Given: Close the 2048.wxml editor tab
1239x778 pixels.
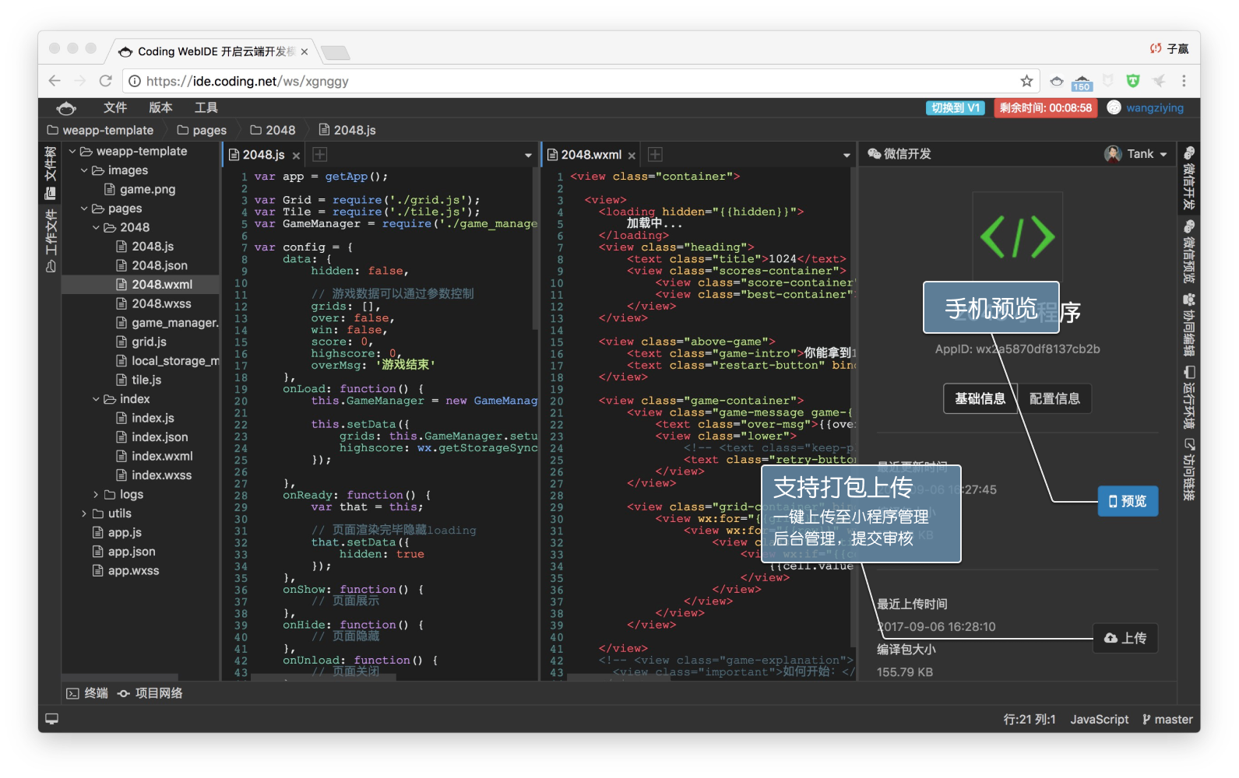Looking at the screenshot, I should (632, 156).
